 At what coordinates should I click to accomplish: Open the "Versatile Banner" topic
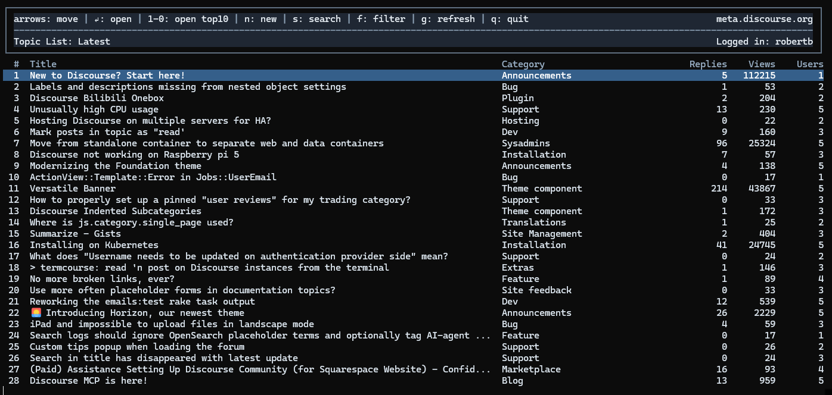tap(73, 189)
